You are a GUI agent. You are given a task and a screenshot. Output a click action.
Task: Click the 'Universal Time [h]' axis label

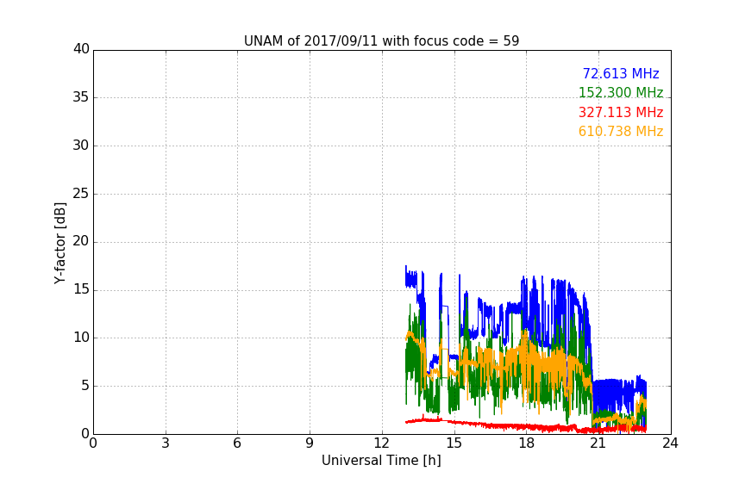click(x=381, y=461)
